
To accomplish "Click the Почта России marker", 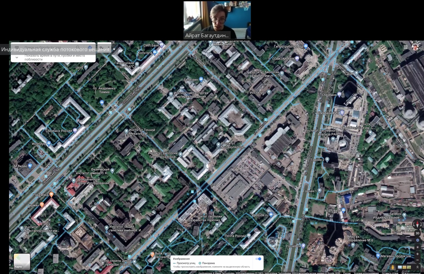I will pos(249,236).
